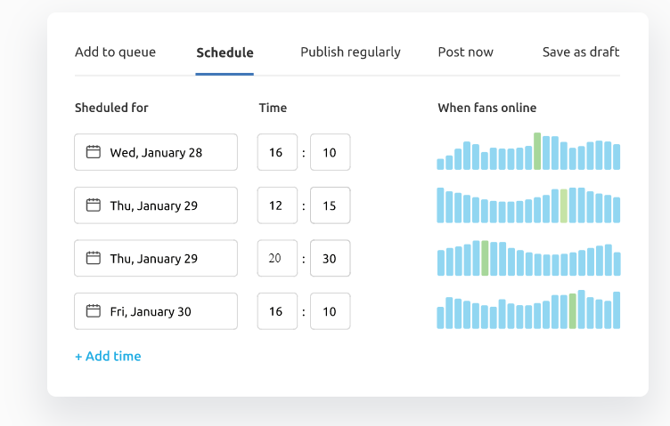Click minutes field in Fri, January 30 row
The image size is (670, 426).
(x=330, y=311)
